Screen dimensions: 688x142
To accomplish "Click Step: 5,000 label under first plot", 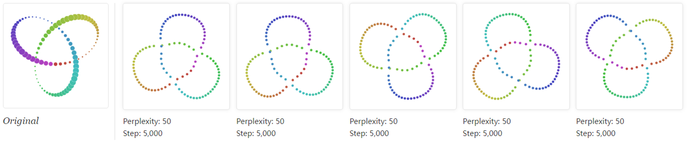I will (143, 133).
